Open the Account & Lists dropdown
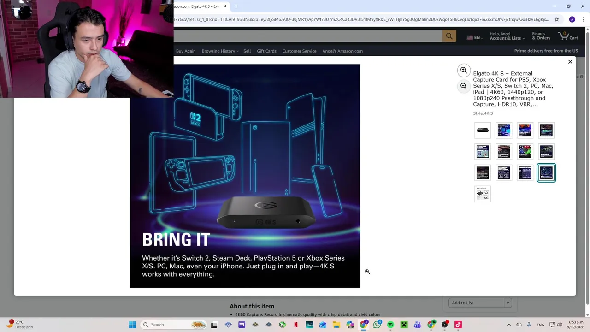Screen dimensions: 590x332 coord(507,36)
